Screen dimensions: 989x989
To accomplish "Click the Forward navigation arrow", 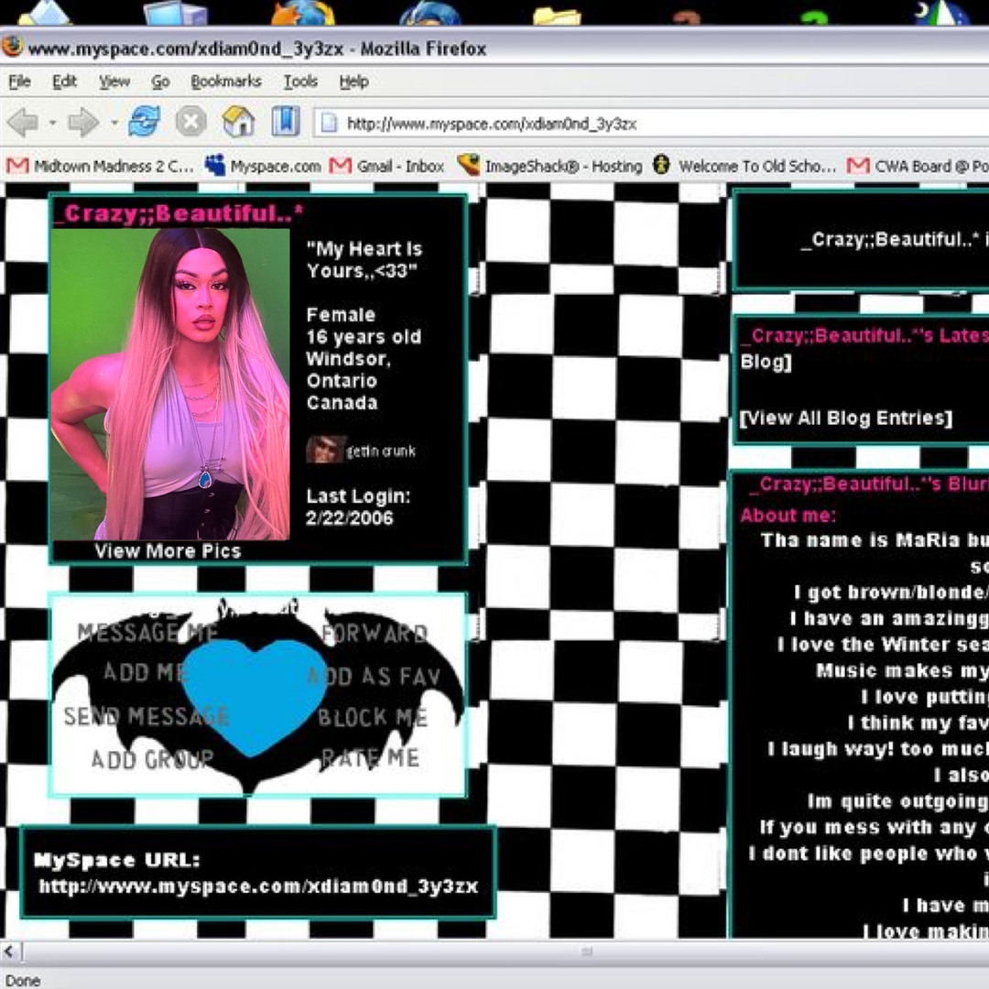I will coord(83,122).
